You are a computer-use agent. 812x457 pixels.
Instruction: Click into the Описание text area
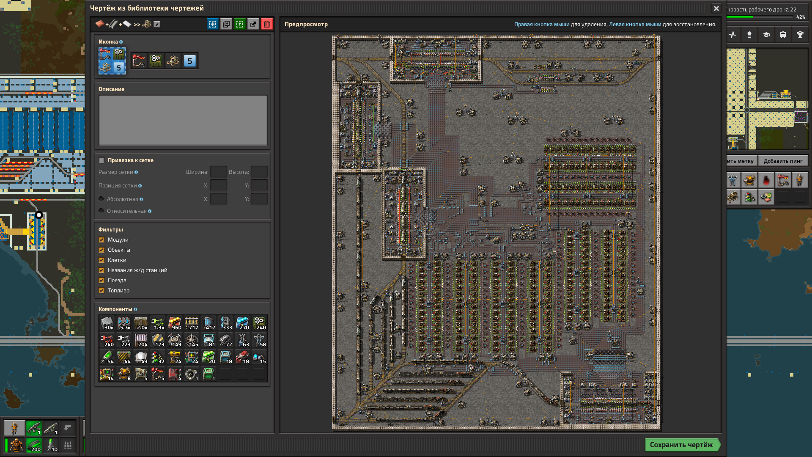(183, 120)
